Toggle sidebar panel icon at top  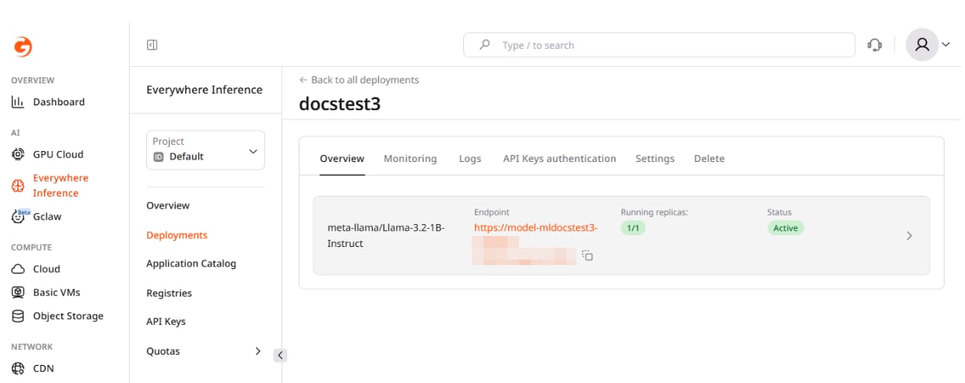(x=153, y=46)
